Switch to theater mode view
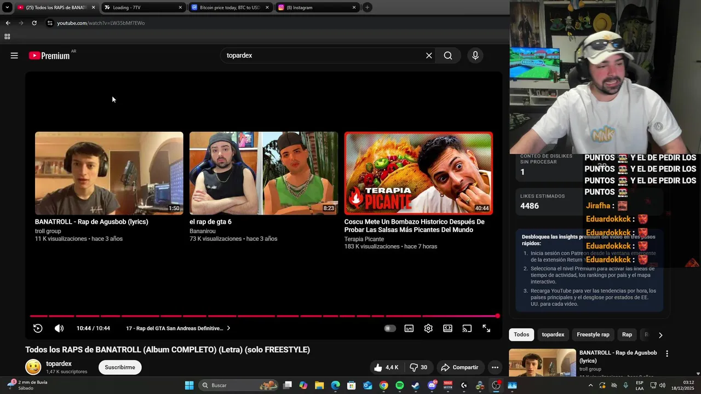701x394 pixels. click(447, 328)
